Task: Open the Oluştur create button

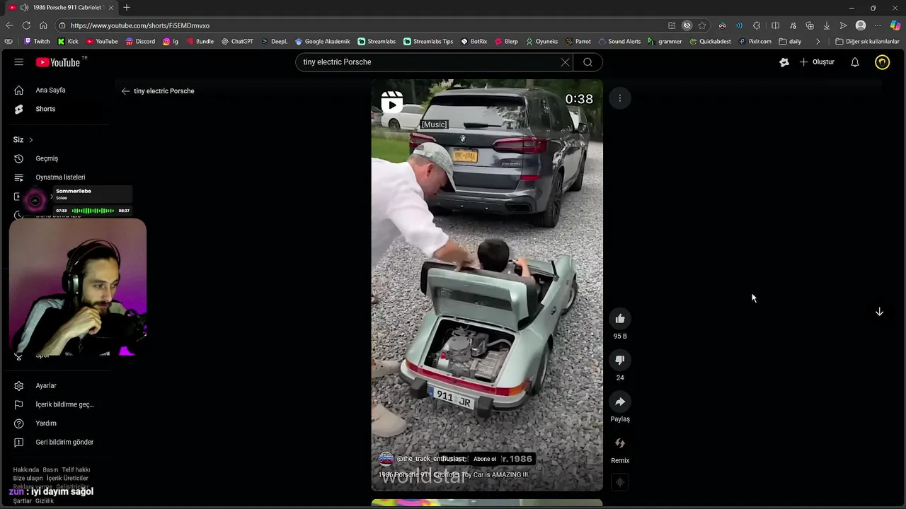Action: tap(817, 62)
